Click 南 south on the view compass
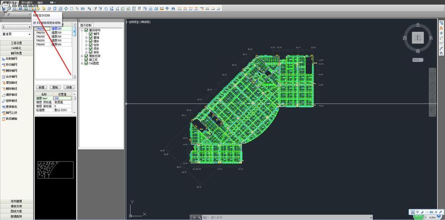Image resolution: width=445 pixels, height=220 pixels. tap(418, 51)
